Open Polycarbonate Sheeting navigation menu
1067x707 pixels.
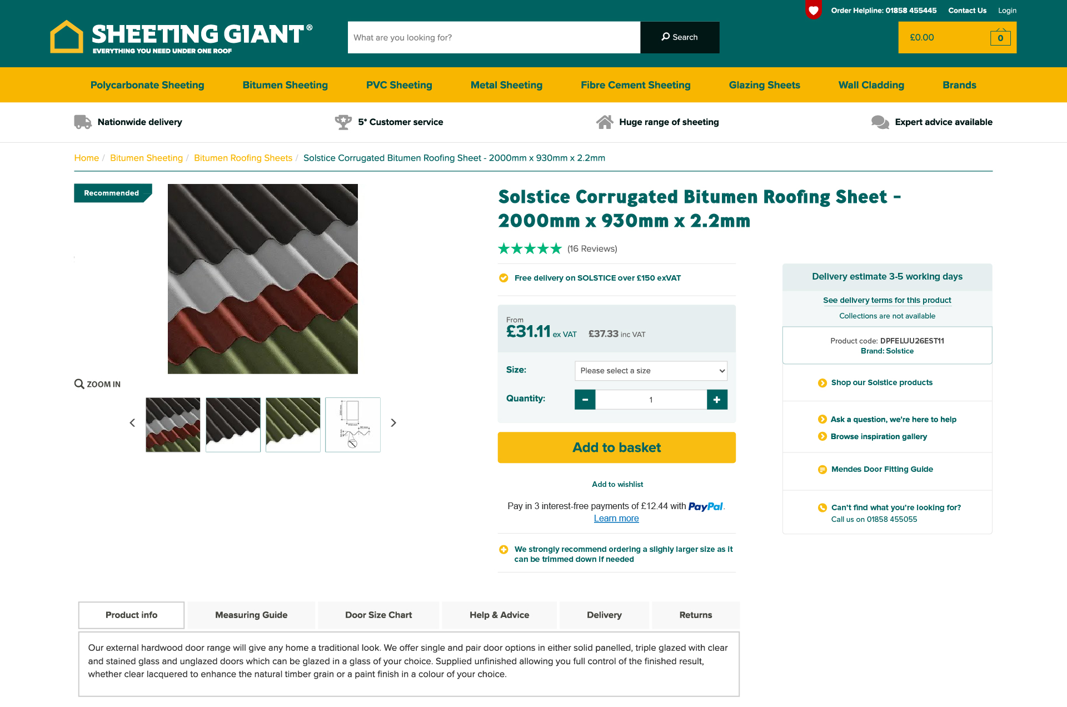click(x=147, y=85)
